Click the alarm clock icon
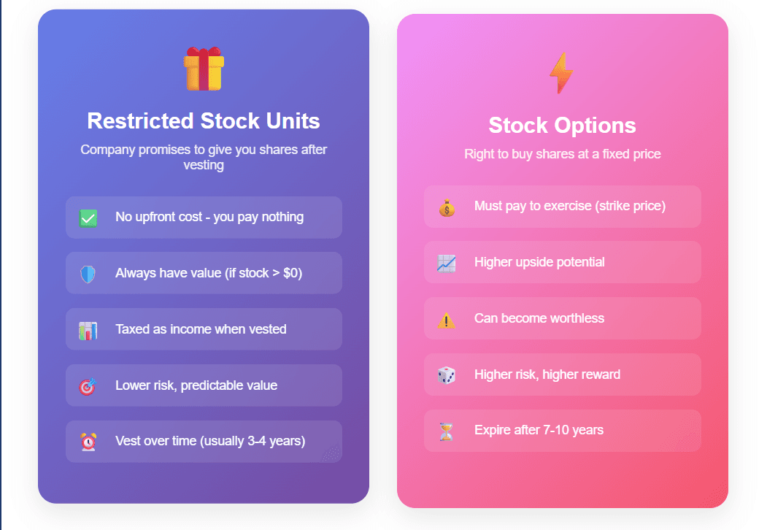This screenshot has width=759, height=530. 88,442
